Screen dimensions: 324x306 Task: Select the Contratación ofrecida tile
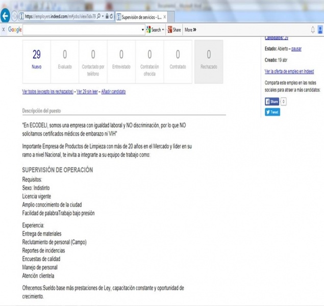pyautogui.click(x=149, y=62)
